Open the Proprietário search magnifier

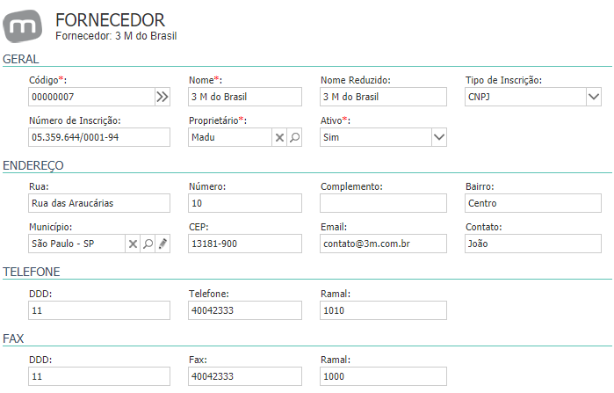point(294,137)
